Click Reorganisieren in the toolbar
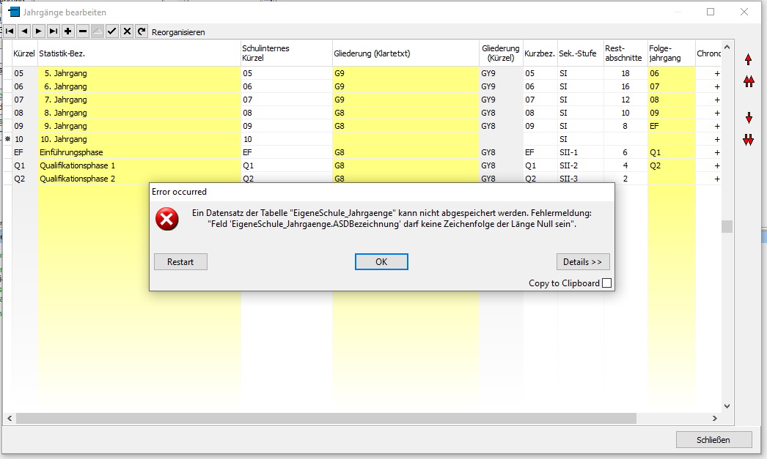 click(178, 32)
